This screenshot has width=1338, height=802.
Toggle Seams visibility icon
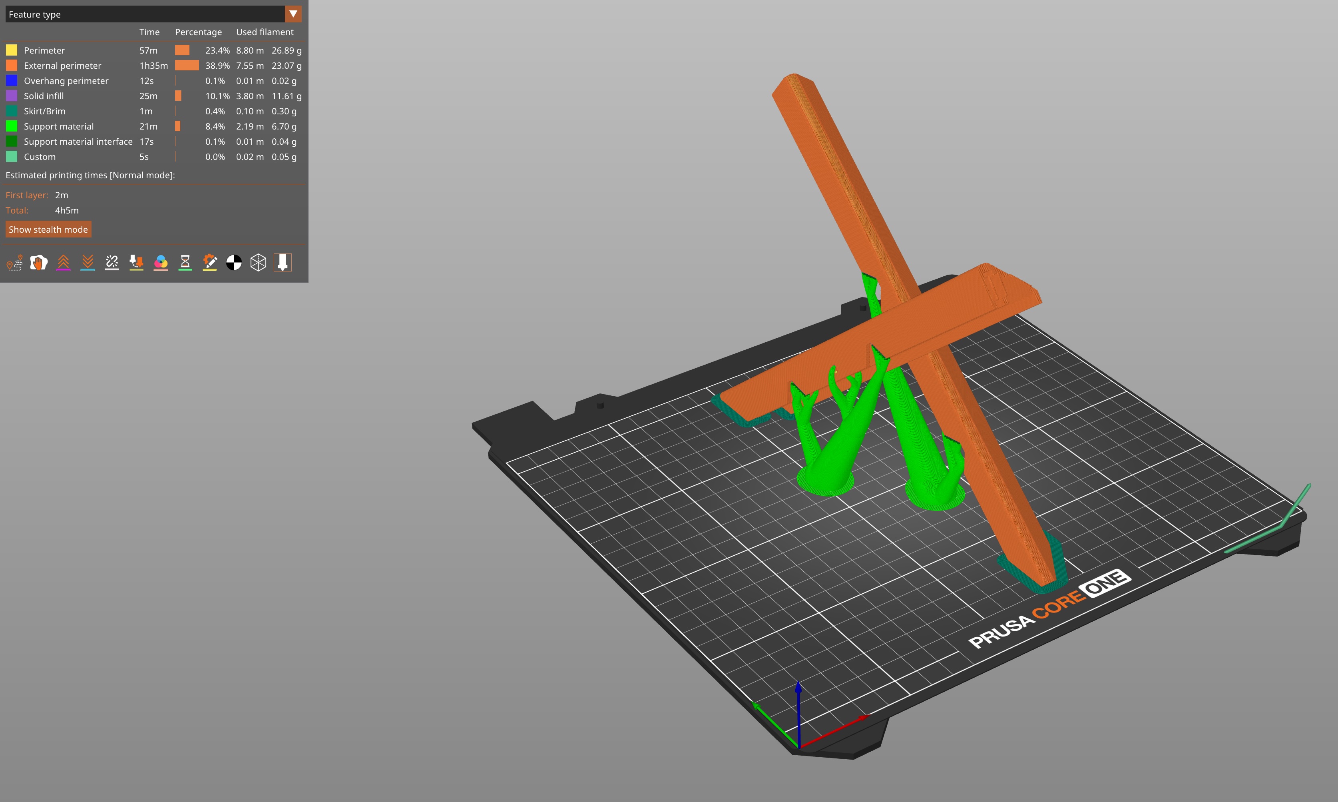(112, 263)
